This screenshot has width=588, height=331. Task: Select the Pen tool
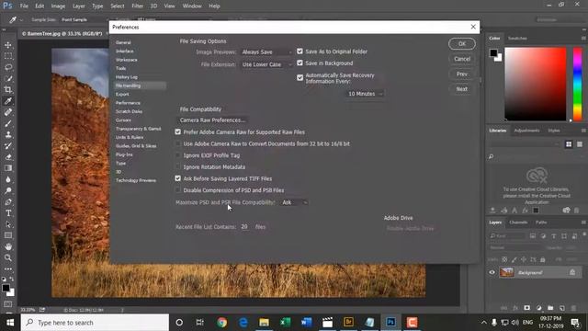click(x=8, y=202)
